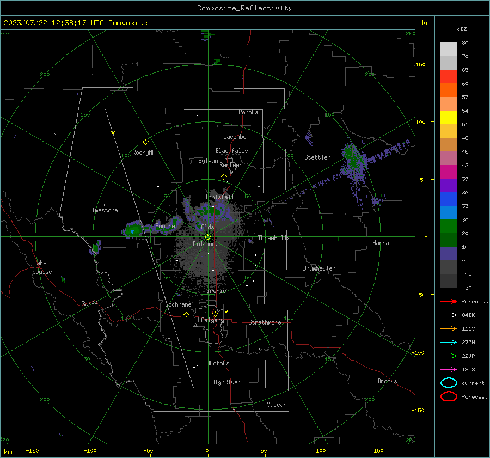The image size is (490, 458).
Task: Click the HighRiver town label
Action: (226, 382)
